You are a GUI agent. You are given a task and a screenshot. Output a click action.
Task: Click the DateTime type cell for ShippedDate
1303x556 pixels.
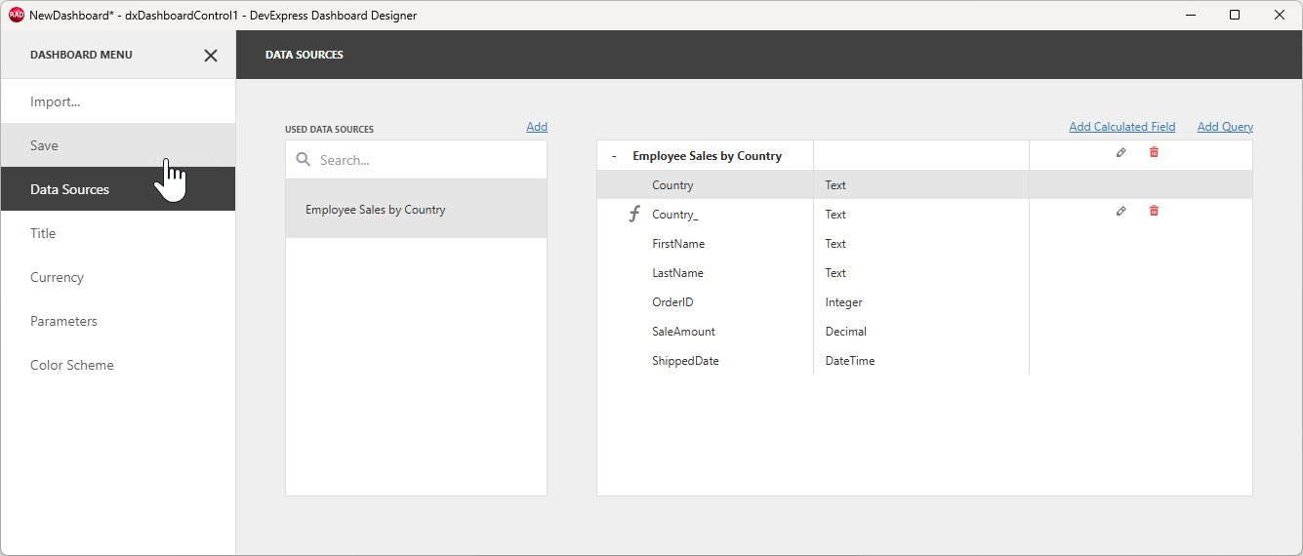(x=921, y=361)
